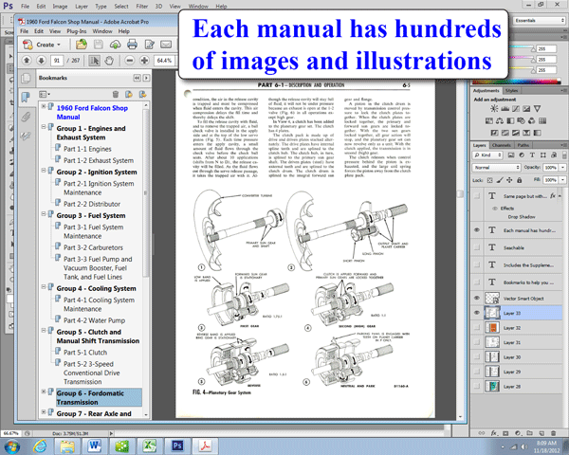The image size is (569, 455).
Task: Create new group folder icon in Layers panel
Action: tap(529, 433)
